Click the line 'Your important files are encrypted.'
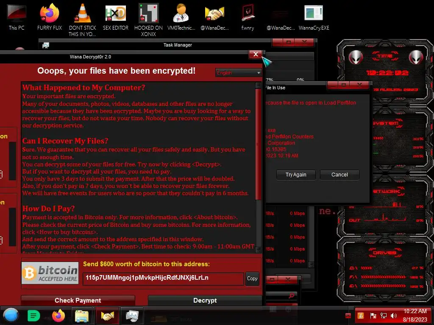The image size is (434, 325). click(69, 96)
